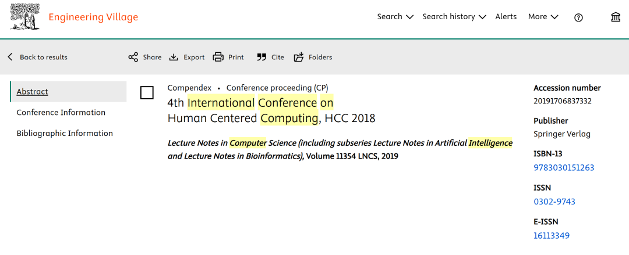
Task: Click the Elsevier tree logo
Action: tap(25, 17)
